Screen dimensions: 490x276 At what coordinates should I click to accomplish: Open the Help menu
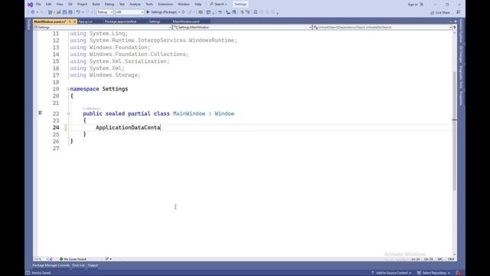click(x=198, y=5)
